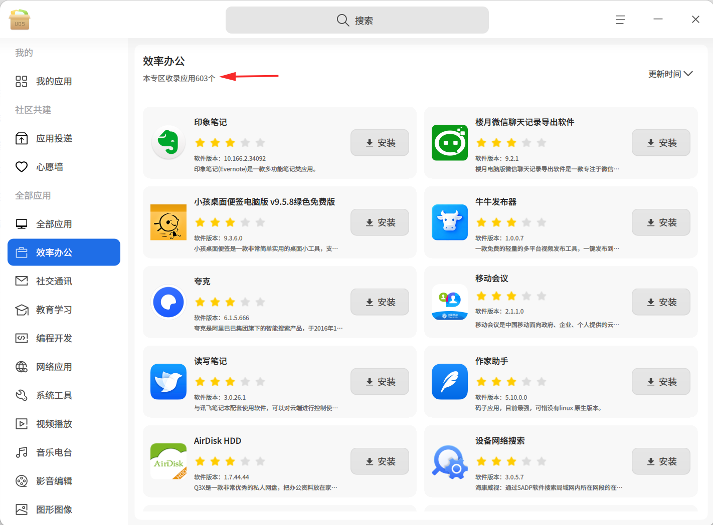Click the 影音编辑 film reel icon
Viewport: 713px width, 525px height.
pos(22,481)
